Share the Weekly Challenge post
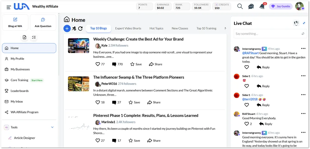The height and width of the screenshot is (149, 310). (x=155, y=64)
